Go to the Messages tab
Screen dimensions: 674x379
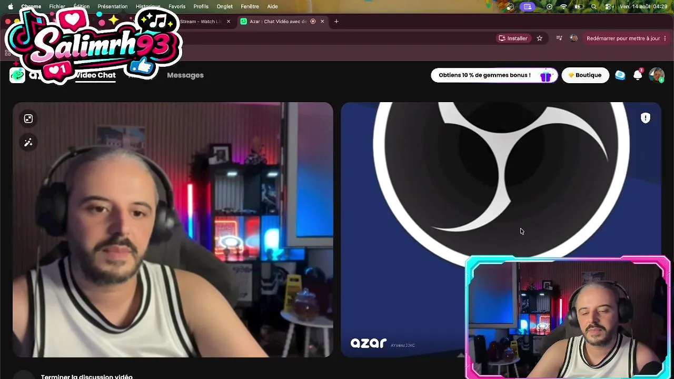(x=185, y=75)
